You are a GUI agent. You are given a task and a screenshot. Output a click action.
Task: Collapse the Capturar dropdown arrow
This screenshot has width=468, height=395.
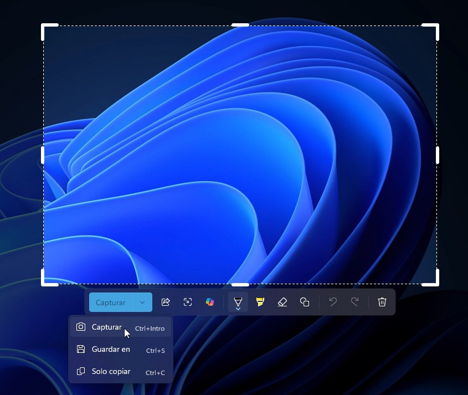(142, 302)
